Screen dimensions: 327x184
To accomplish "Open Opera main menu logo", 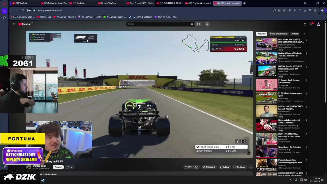I will pyautogui.click(x=4, y=4).
